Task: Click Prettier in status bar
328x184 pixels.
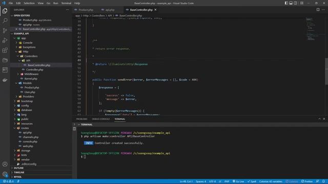Action: point(307,181)
